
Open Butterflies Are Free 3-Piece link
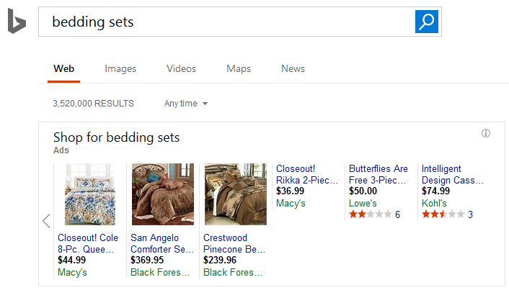[379, 174]
